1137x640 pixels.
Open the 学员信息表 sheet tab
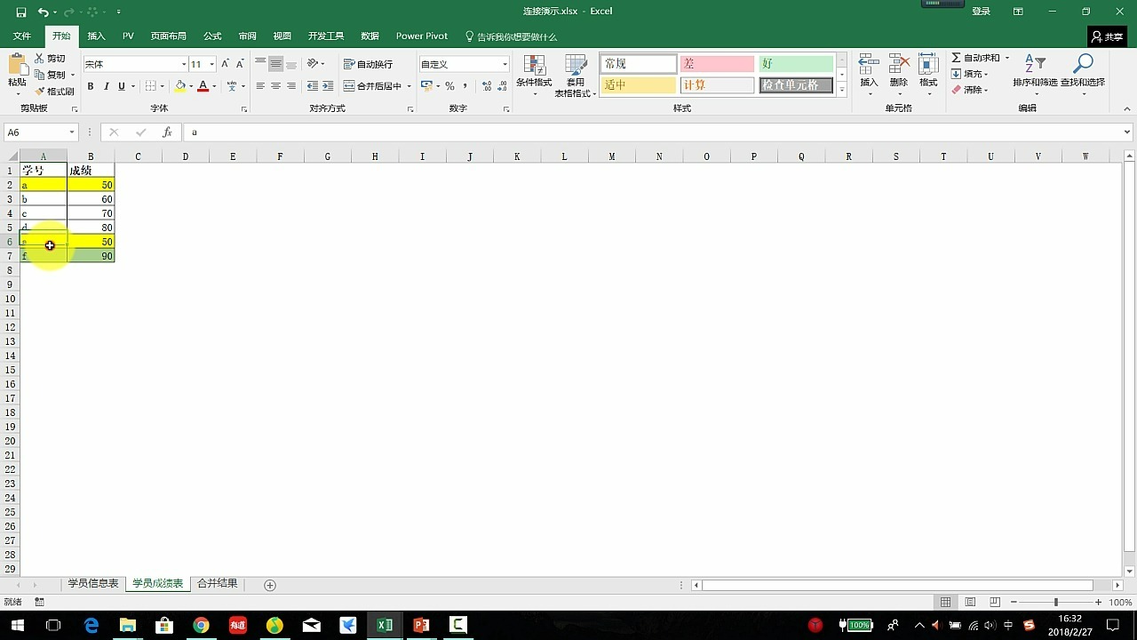[x=91, y=582]
